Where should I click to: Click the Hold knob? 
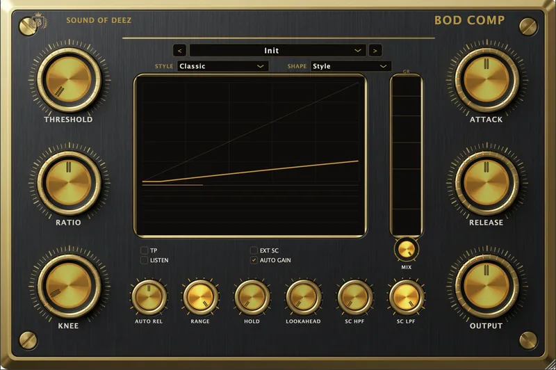tap(252, 297)
